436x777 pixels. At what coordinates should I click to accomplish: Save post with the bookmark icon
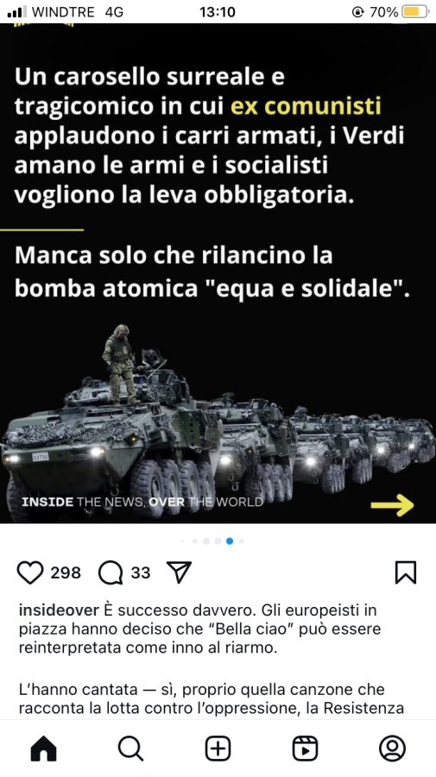coord(406,573)
